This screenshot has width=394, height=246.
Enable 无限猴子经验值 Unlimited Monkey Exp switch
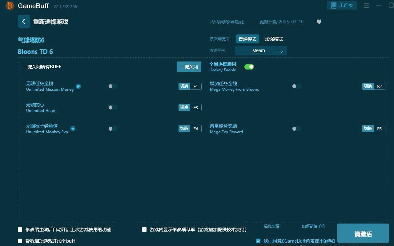113,129
